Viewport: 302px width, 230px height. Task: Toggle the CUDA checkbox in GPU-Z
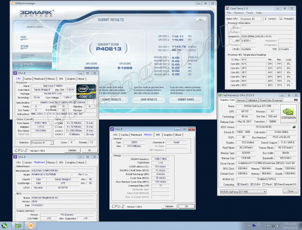(x=252, y=184)
